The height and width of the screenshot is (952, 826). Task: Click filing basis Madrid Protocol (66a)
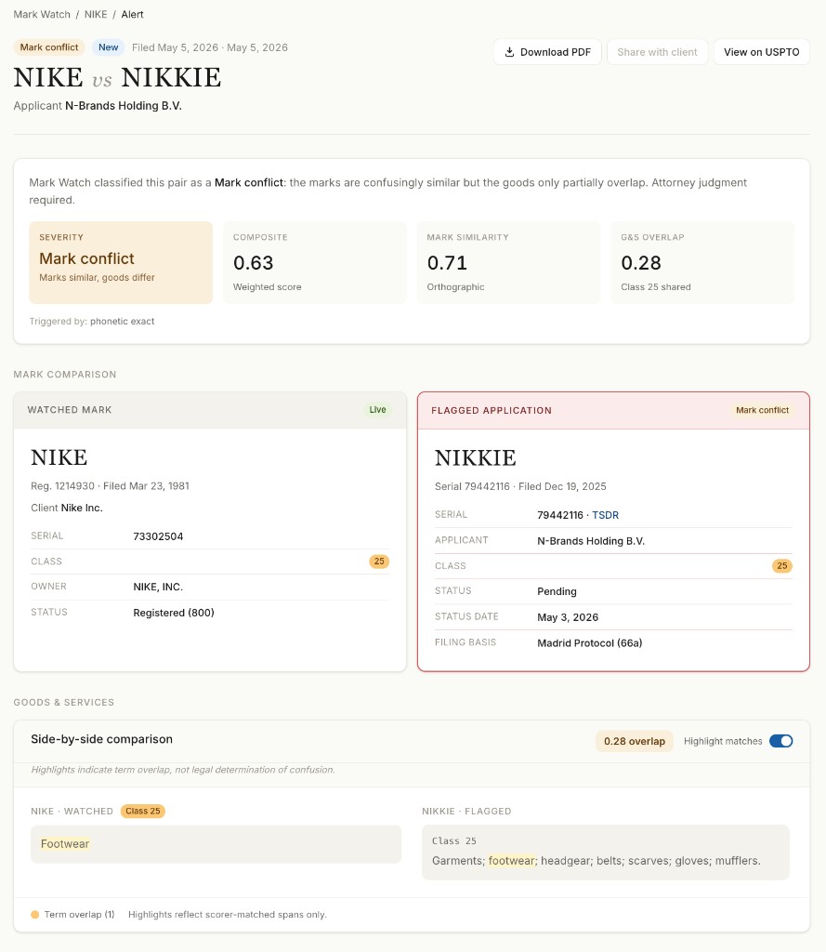pyautogui.click(x=589, y=643)
